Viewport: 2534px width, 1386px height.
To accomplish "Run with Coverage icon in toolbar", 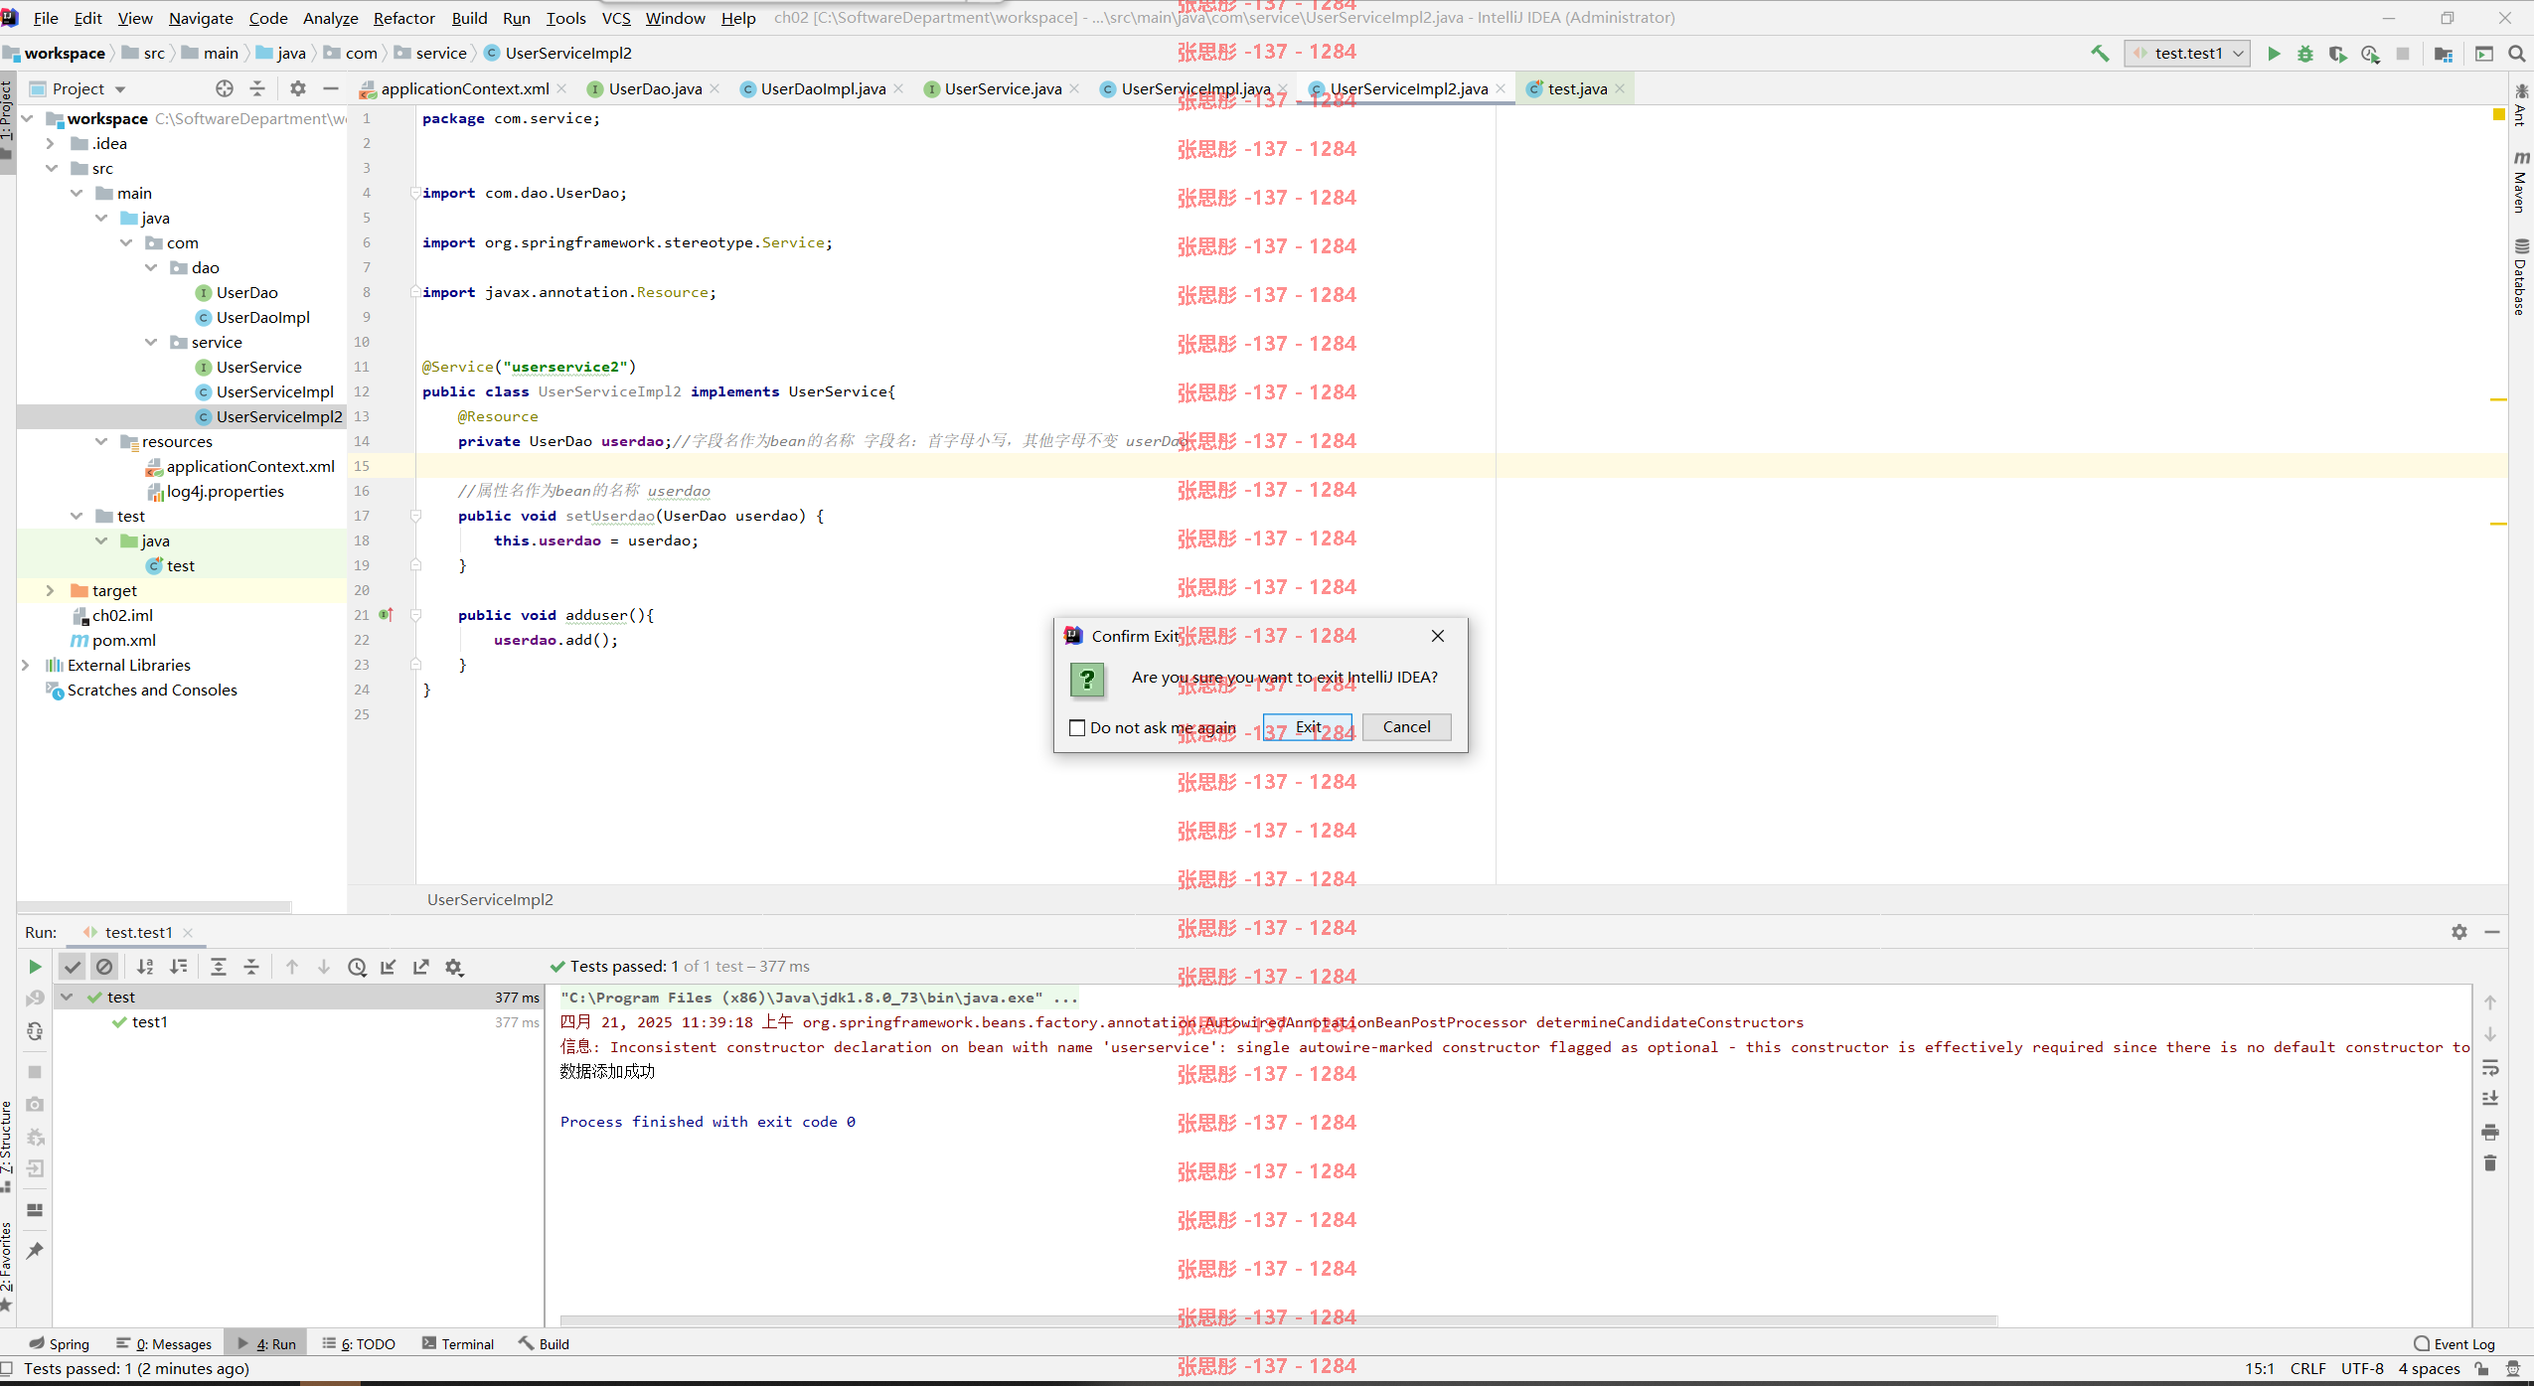I will [x=2338, y=54].
